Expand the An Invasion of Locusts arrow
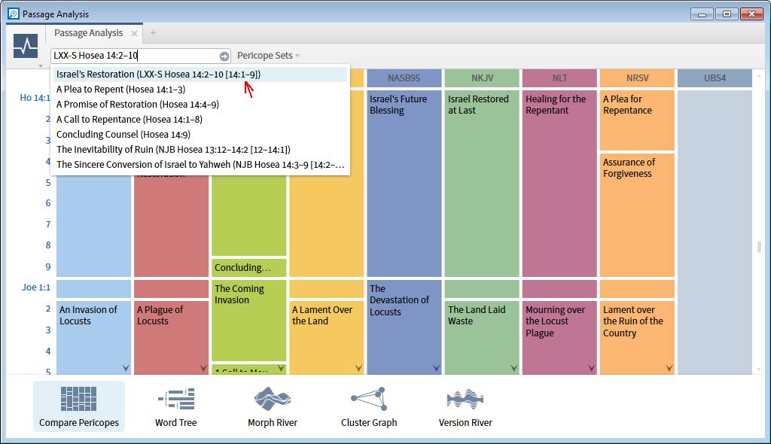Screen dimensions: 771x444 (x=126, y=368)
